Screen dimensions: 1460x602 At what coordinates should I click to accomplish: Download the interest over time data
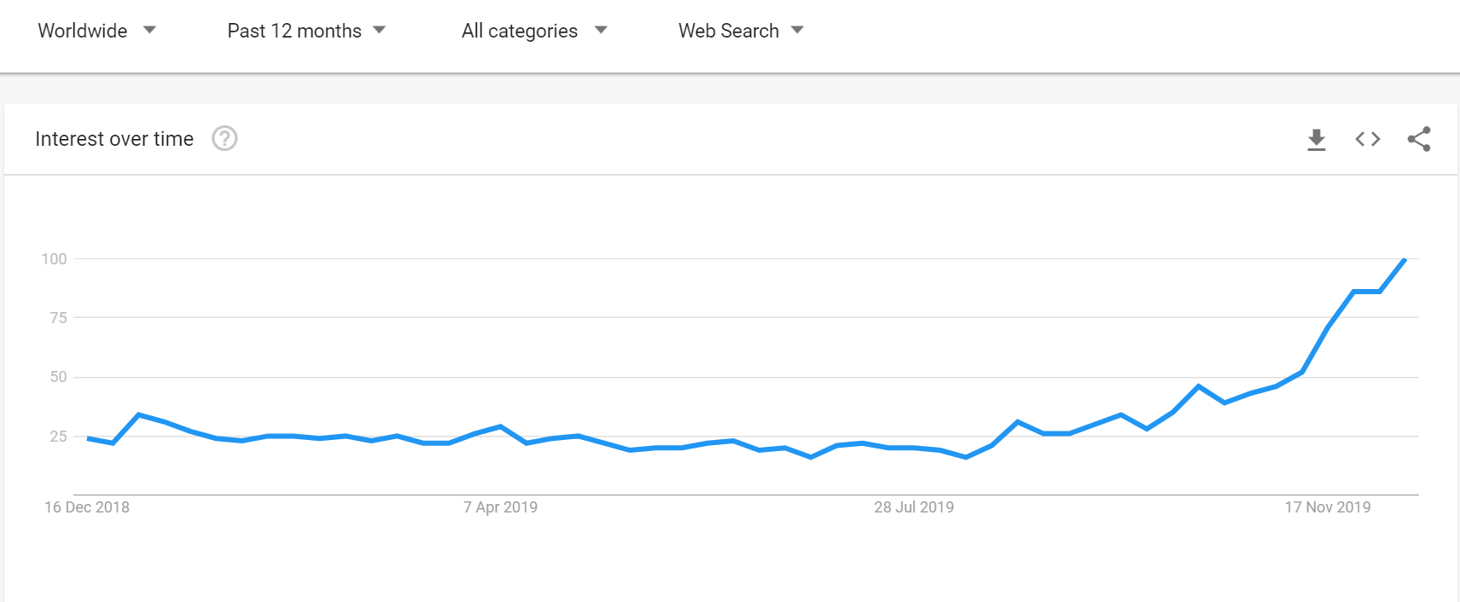tap(1317, 139)
